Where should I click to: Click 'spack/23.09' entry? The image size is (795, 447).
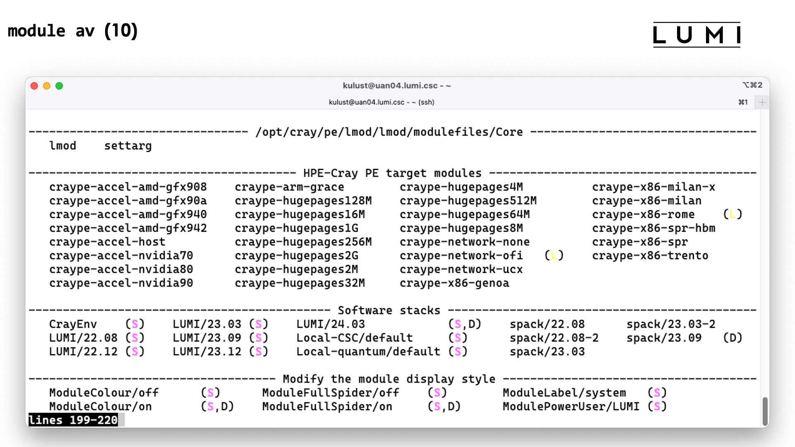pyautogui.click(x=664, y=338)
